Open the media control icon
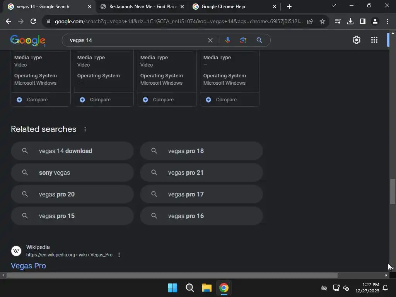 (x=338, y=22)
